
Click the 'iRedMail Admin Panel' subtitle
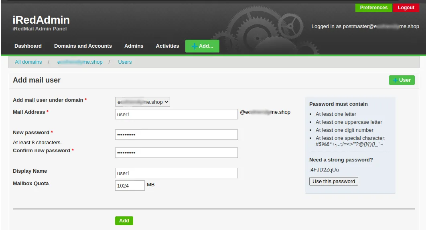click(39, 29)
